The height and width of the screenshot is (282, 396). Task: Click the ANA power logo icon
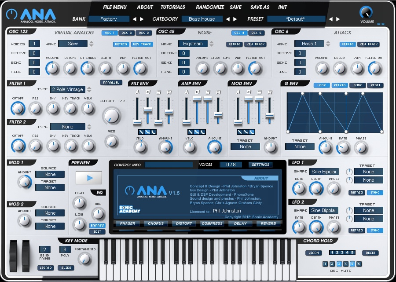click(x=11, y=14)
